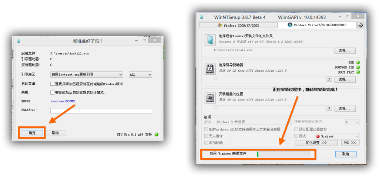Viewport: 379px width, 177px height.
Task: Click the F button beside install drive path
Action: [x=329, y=108]
